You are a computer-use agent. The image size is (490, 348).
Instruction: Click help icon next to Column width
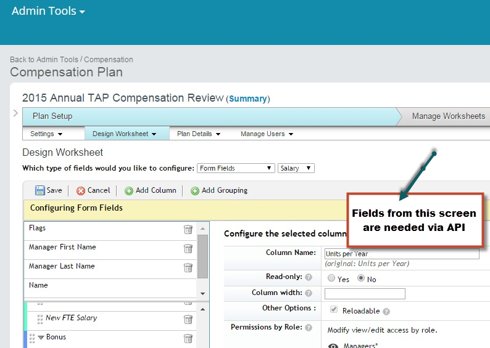click(x=309, y=293)
